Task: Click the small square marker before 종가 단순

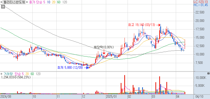Action: pos(27,2)
